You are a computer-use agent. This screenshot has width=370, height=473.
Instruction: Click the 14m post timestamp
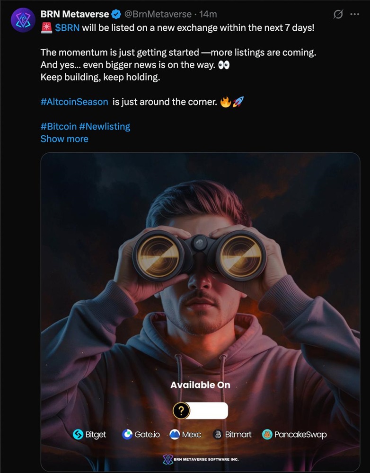coord(209,14)
